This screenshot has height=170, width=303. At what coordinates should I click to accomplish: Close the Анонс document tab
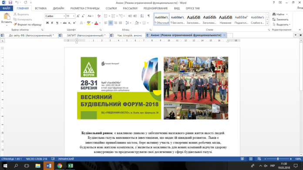pyautogui.click(x=224, y=35)
